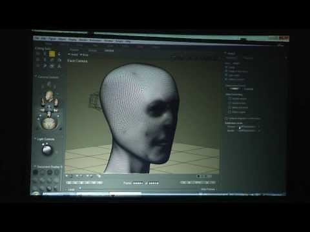Image resolution: width=310 pixels, height=232 pixels.
Task: Click the arrow beside Render subdivision level
Action: pyautogui.click(x=259, y=131)
